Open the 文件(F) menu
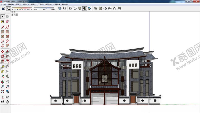 tap(3, 4)
